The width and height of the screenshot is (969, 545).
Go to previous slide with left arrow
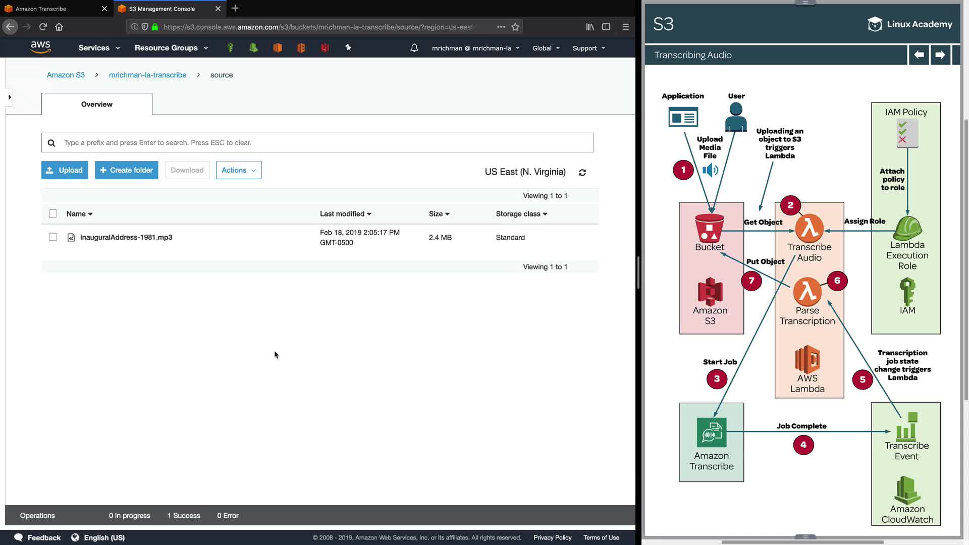[x=919, y=54]
